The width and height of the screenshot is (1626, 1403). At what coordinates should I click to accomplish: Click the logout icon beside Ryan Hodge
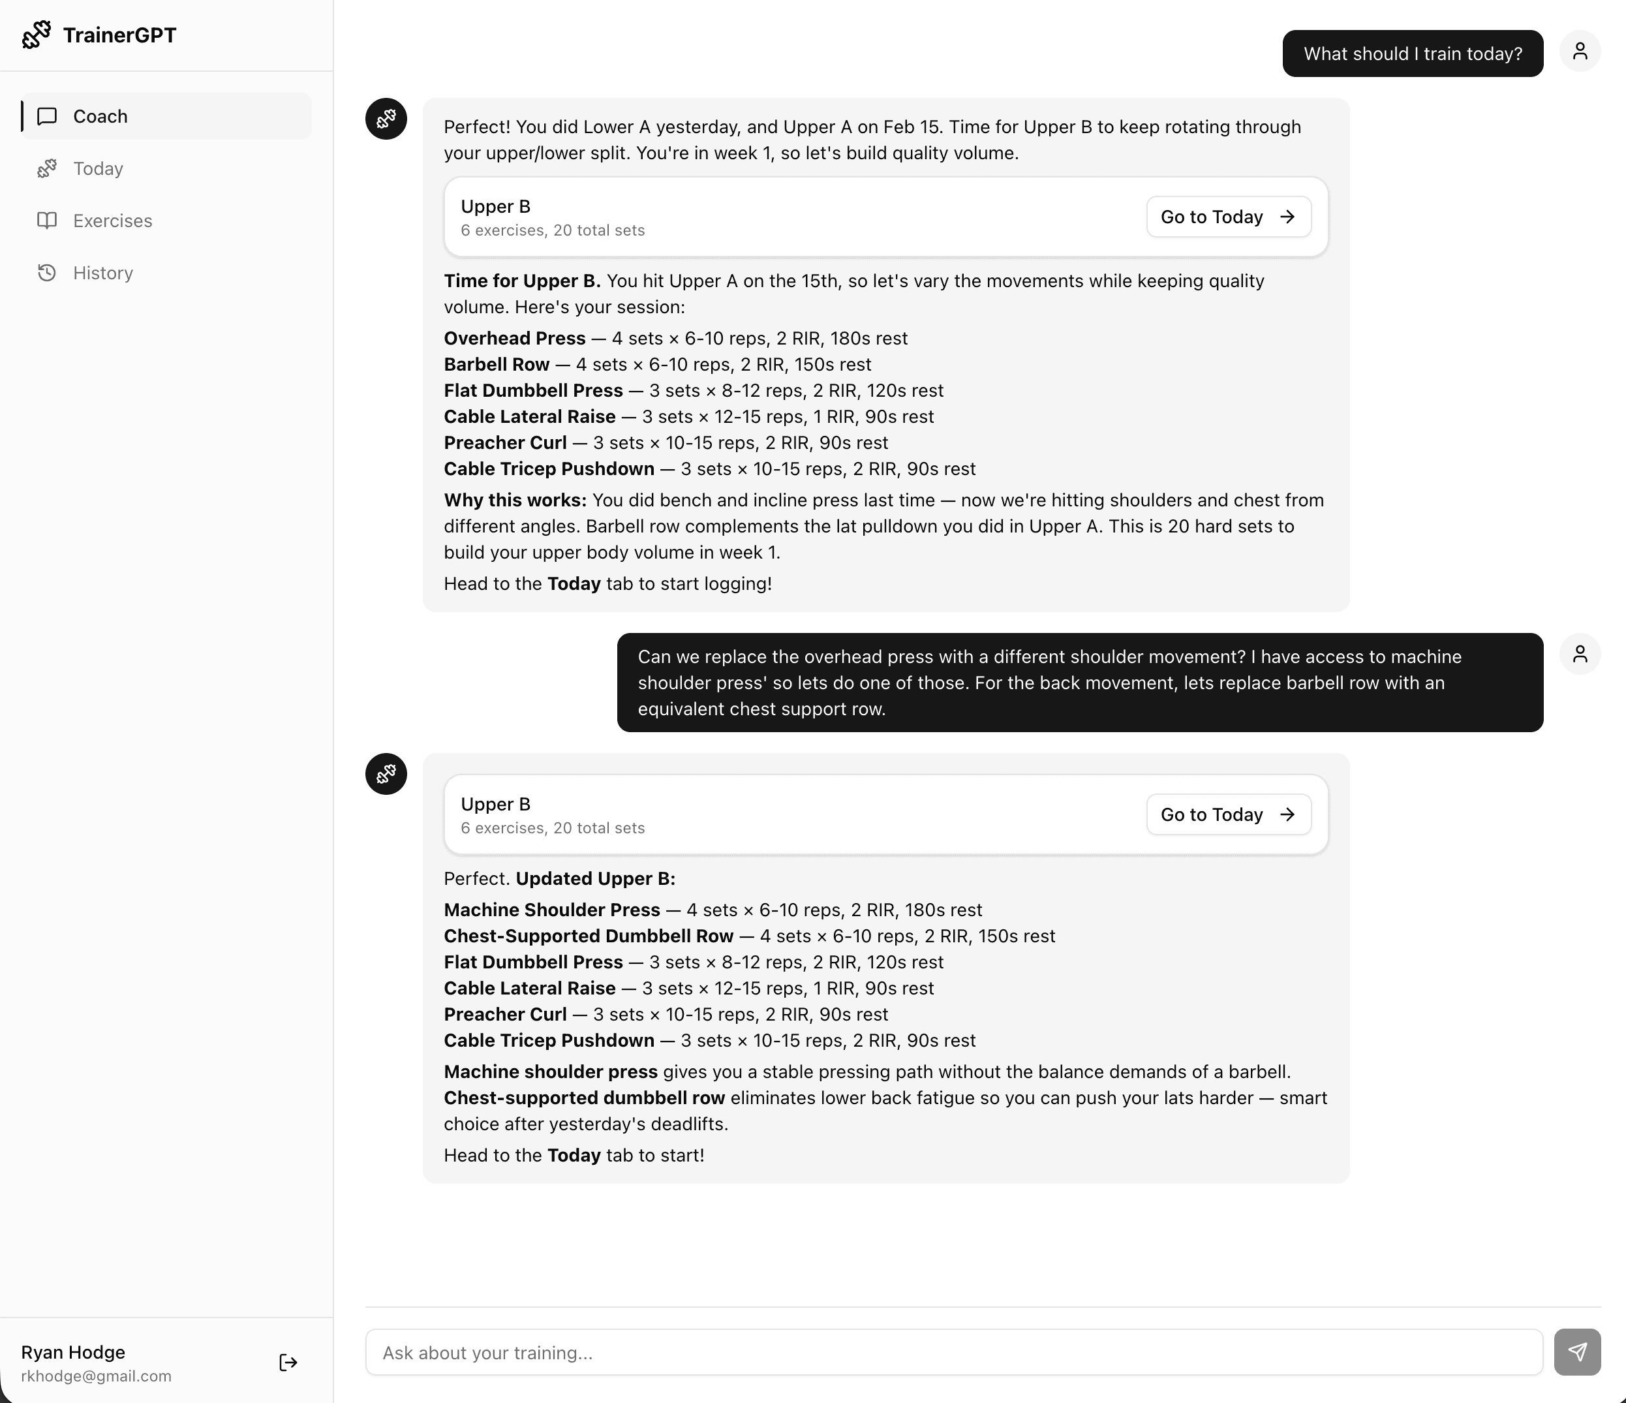coord(287,1362)
